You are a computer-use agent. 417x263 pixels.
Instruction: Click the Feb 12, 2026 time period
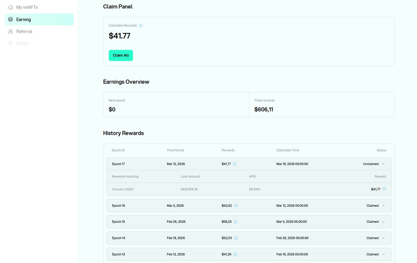[176, 254]
